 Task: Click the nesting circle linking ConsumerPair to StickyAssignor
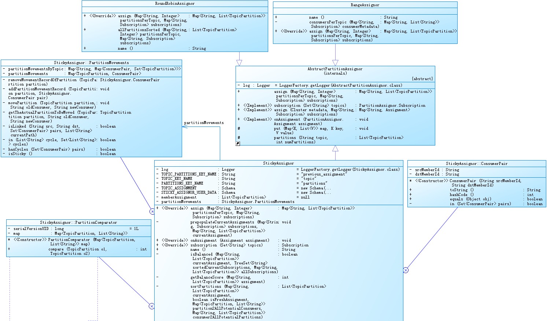406,270
